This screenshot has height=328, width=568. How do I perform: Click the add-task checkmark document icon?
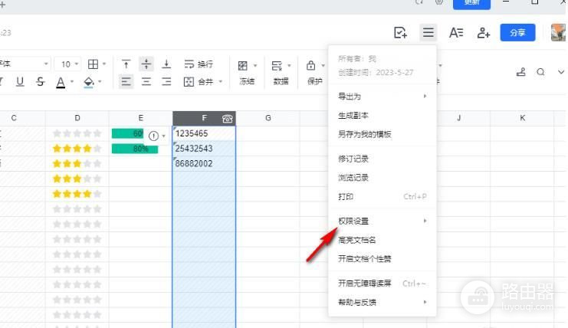coord(400,33)
